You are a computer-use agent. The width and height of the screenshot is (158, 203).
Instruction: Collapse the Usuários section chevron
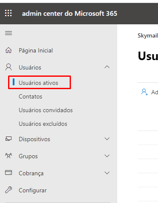coord(107,67)
